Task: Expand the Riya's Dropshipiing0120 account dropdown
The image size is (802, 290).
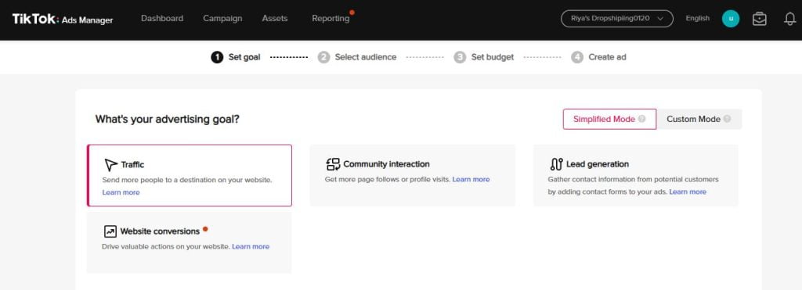Action: pos(617,19)
